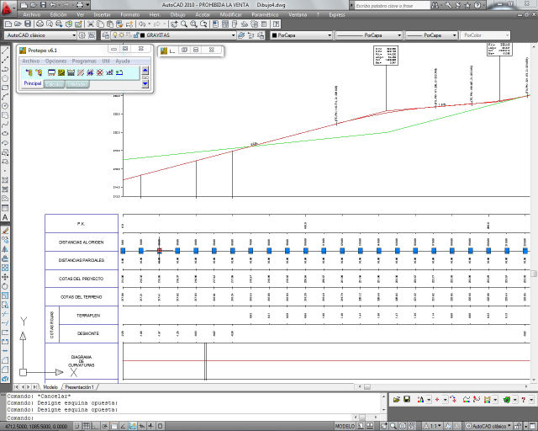Open the Archivo menu in AutoCAD
Image resolution: width=538 pixels, height=431 pixels.
32,15
